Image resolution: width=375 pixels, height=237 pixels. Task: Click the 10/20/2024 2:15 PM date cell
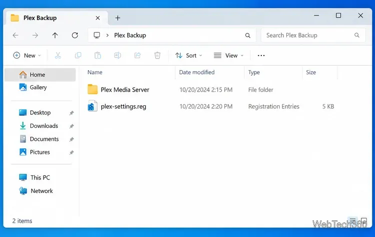(206, 90)
